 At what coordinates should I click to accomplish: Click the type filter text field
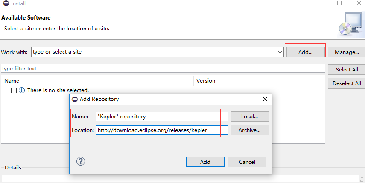click(x=163, y=69)
